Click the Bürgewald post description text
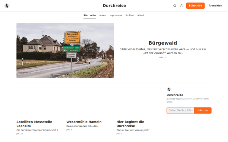This screenshot has width=228, height=142. pyautogui.click(x=163, y=51)
